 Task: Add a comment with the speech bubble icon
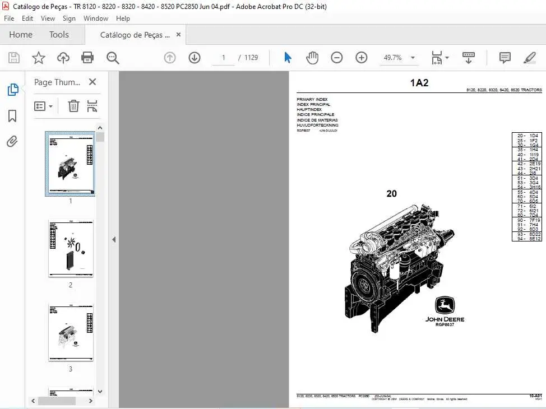(x=505, y=58)
